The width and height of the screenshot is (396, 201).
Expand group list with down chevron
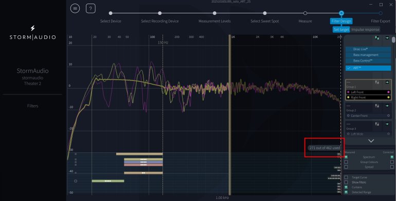371,141
